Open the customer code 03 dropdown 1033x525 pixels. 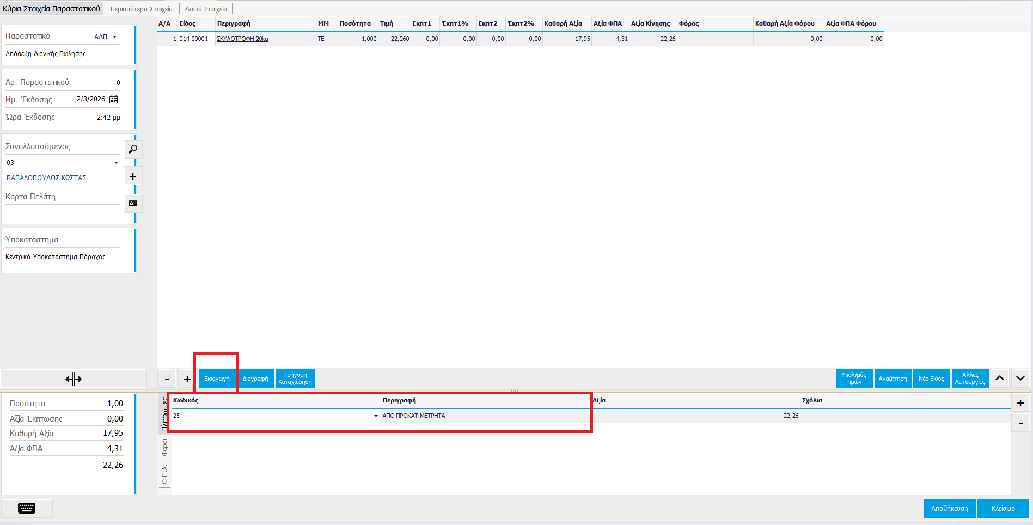[x=116, y=163]
